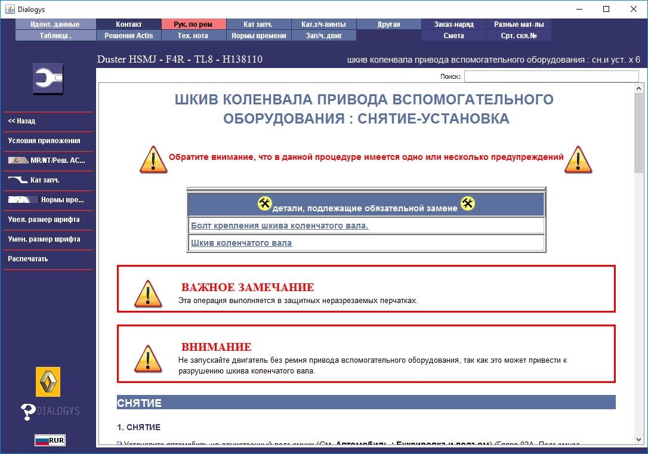Click the vertical scrollbar thumb

coord(638,133)
